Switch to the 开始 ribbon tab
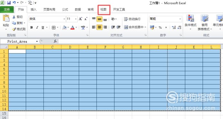 click(21, 10)
